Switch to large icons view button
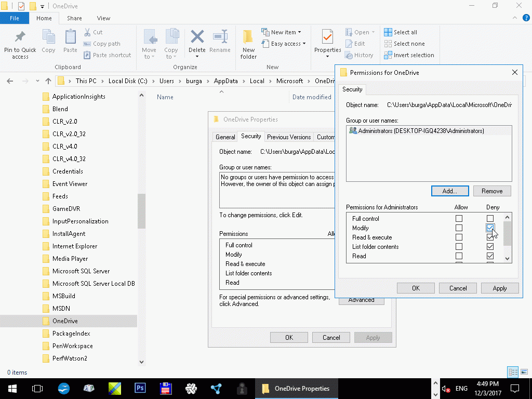Viewport: 532px width, 399px height. point(524,372)
